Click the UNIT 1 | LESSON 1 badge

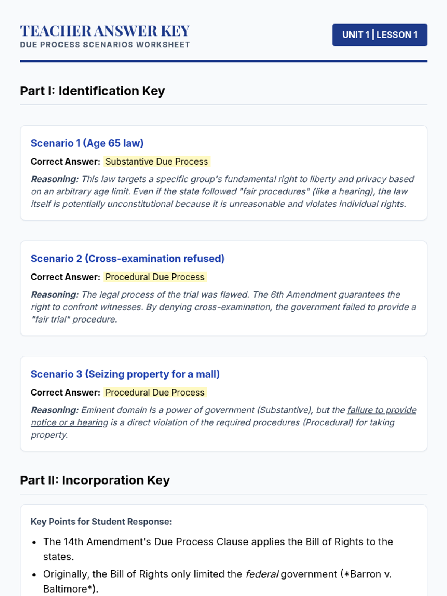380,35
